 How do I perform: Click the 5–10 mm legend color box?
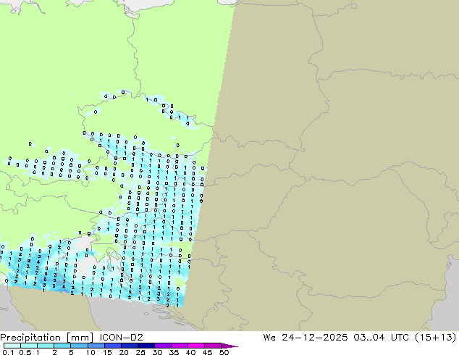(79, 346)
